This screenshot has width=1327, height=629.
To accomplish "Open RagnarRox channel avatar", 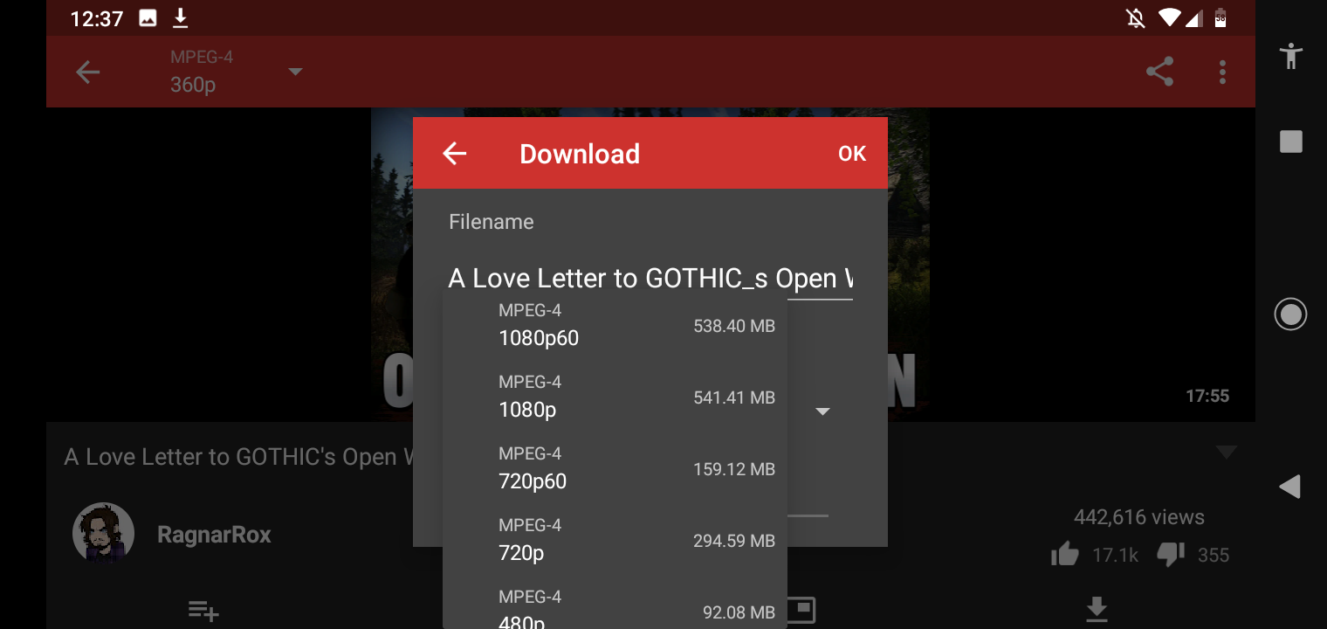I will click(103, 534).
